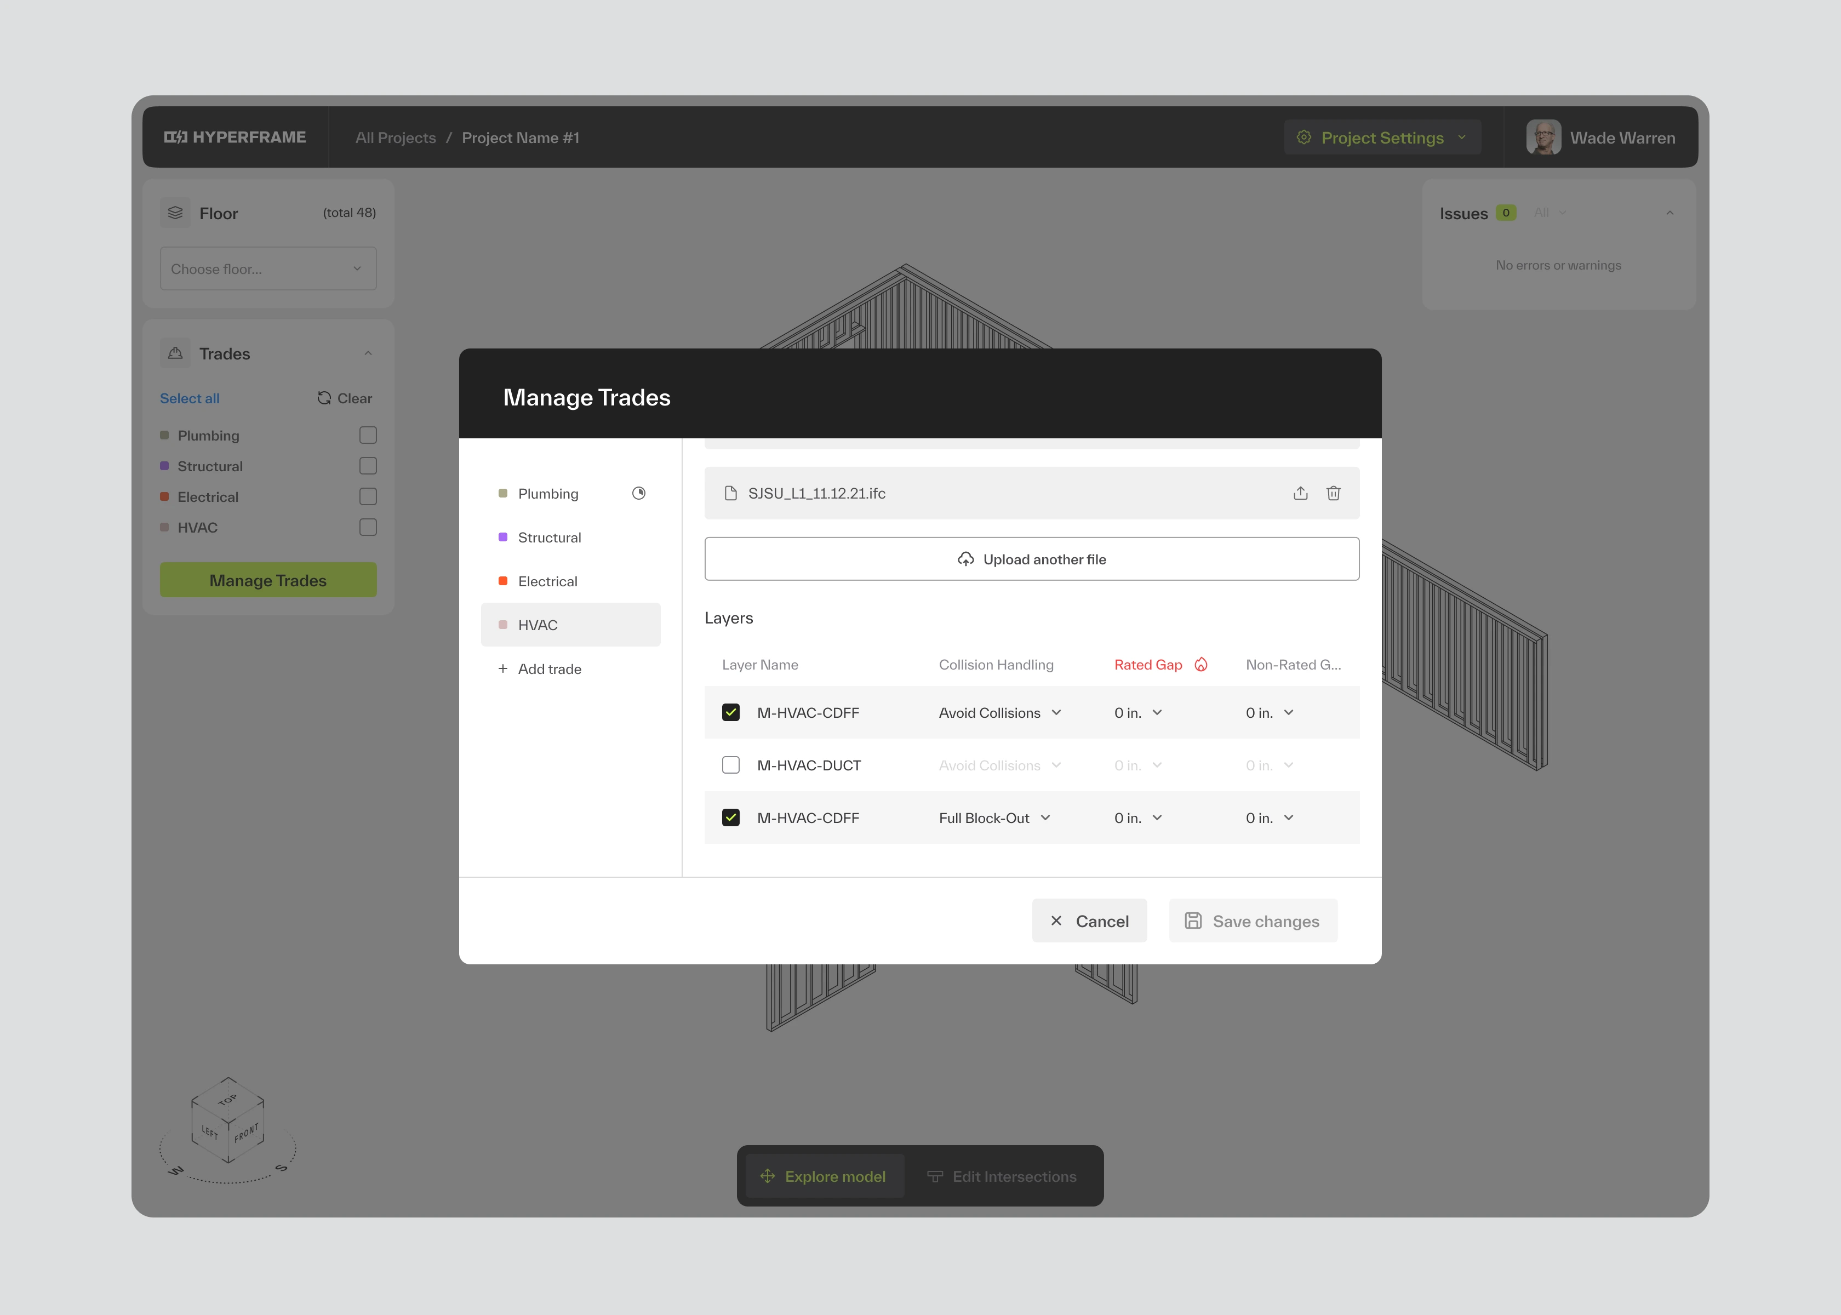Screen dimensions: 1841x1315
Task: Uncheck the last M-HVAC-CDFF layer checkbox
Action: (731, 818)
